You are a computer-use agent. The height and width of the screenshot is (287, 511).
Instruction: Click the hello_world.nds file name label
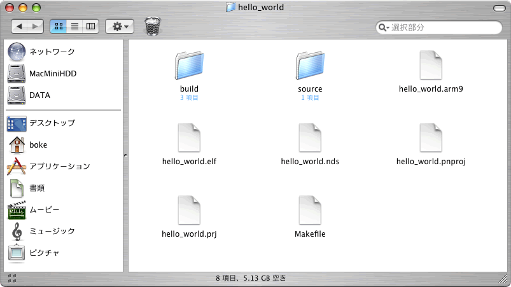coord(310,162)
